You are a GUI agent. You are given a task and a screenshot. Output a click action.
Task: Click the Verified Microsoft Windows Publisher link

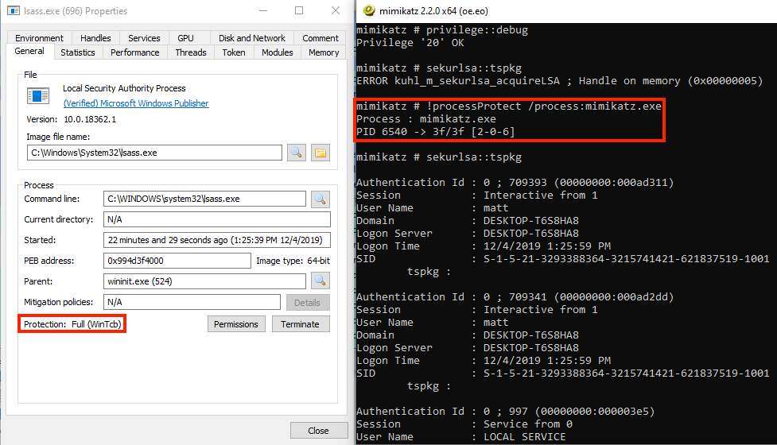136,103
